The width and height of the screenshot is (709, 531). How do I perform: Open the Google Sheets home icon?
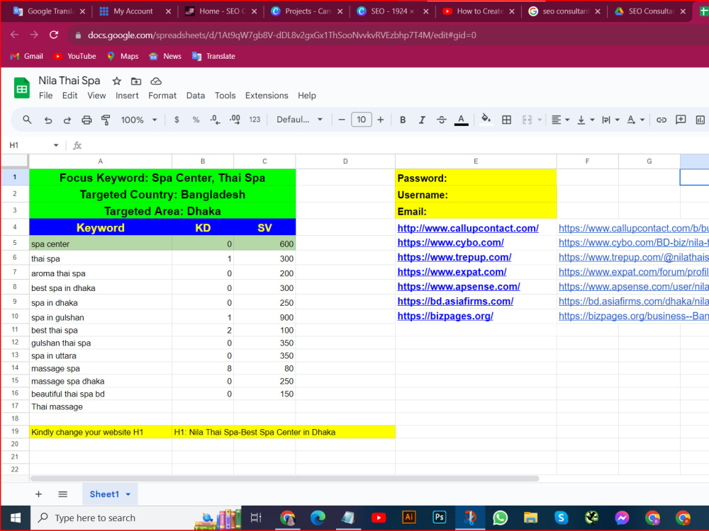point(21,88)
